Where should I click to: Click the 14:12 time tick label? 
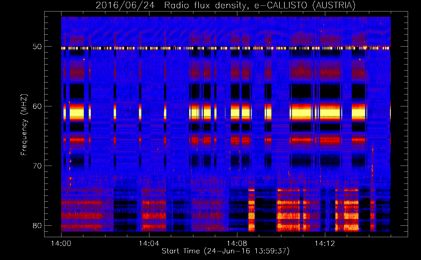325,244
